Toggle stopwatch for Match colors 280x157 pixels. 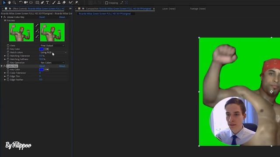click(x=8, y=52)
